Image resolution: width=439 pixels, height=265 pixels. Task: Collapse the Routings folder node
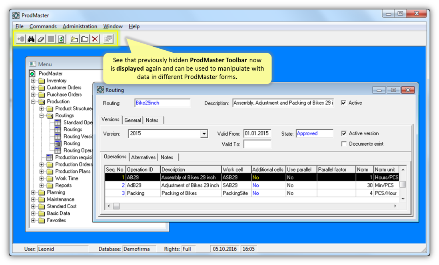click(x=42, y=115)
